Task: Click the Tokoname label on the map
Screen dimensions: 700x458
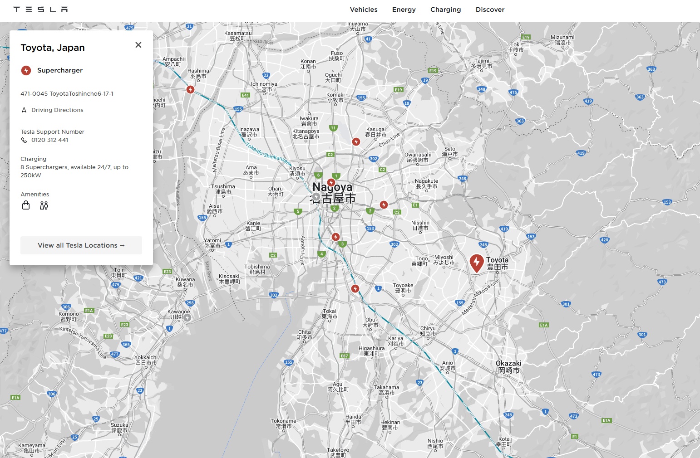Action: point(283,424)
